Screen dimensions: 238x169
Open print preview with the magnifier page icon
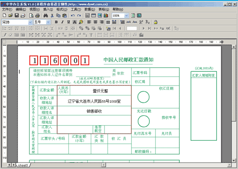31,15
